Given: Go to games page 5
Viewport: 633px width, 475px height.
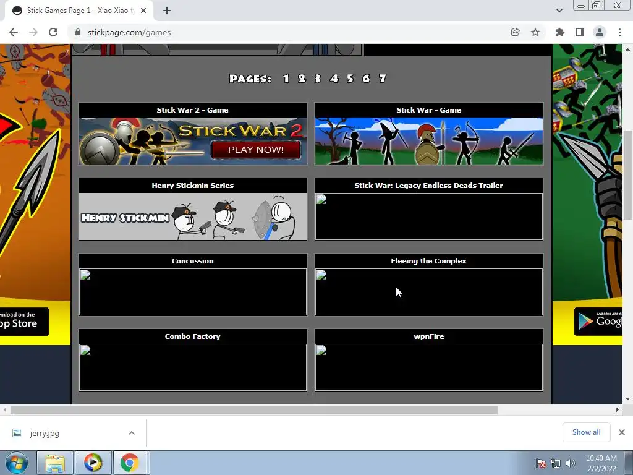Looking at the screenshot, I should tap(350, 79).
